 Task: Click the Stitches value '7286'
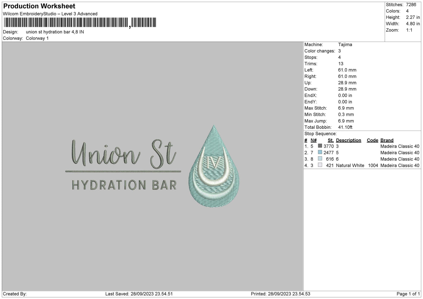(411, 5)
